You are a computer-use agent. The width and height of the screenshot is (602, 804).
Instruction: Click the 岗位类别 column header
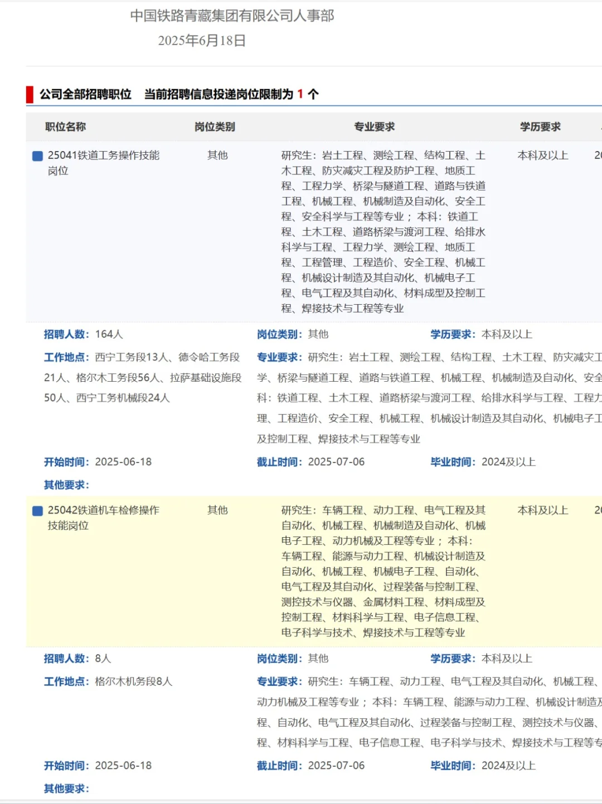pos(215,127)
